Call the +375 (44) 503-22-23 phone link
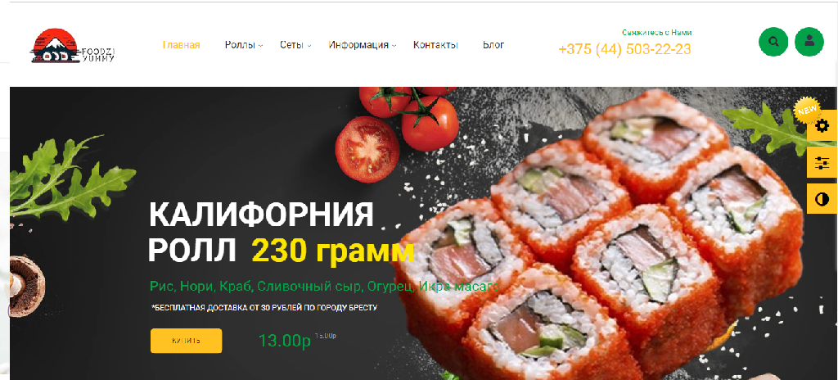Image resolution: width=838 pixels, height=380 pixels. pyautogui.click(x=624, y=49)
